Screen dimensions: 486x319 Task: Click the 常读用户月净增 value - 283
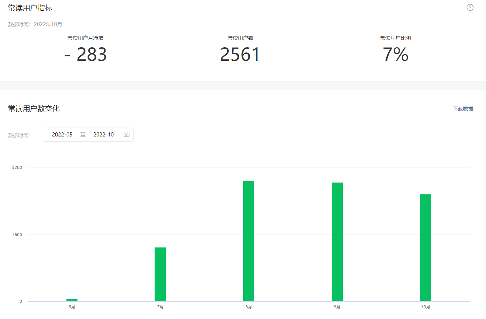tap(86, 55)
